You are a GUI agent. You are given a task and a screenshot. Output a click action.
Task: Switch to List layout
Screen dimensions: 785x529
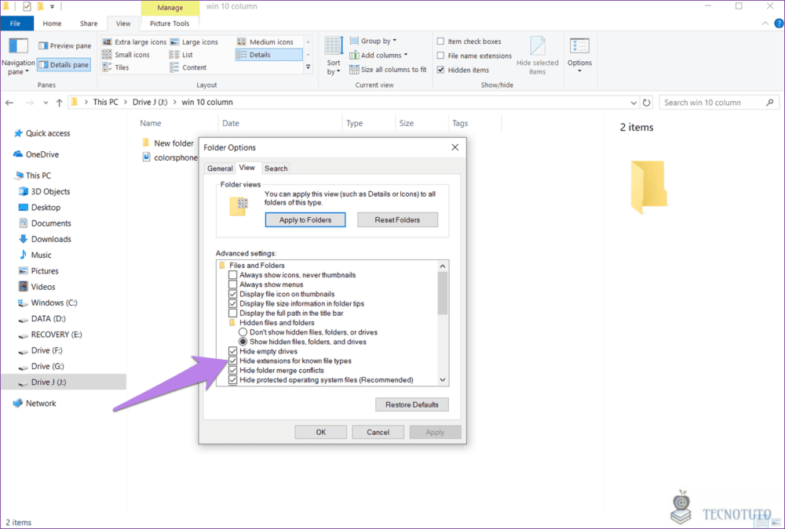point(181,55)
